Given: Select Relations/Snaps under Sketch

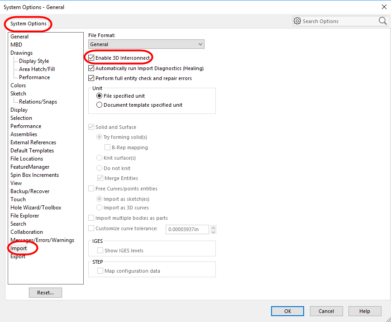Looking at the screenshot, I should pyautogui.click(x=38, y=102).
